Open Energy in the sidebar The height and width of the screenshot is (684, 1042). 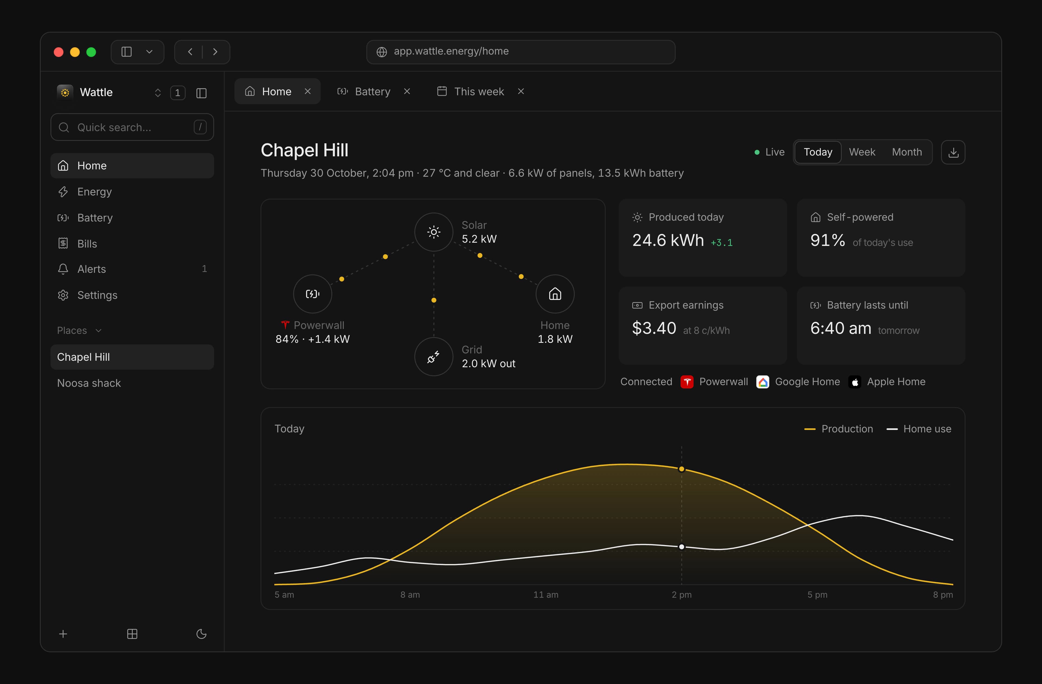[x=132, y=192]
